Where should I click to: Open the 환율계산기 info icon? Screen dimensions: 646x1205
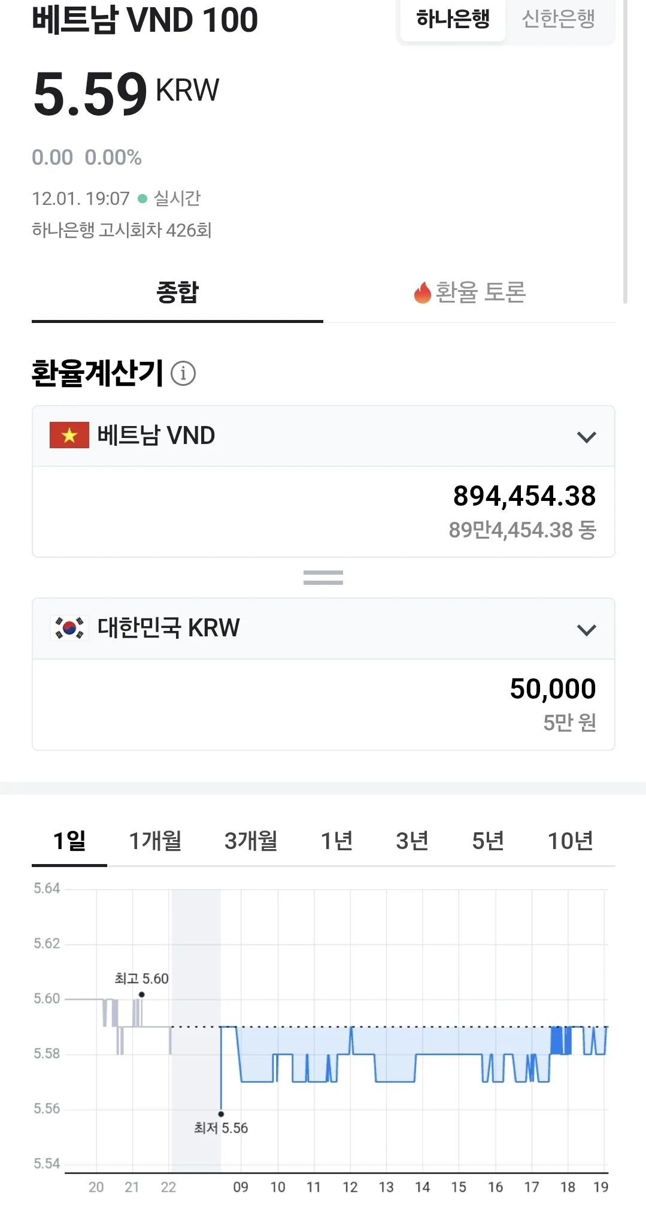pyautogui.click(x=183, y=373)
